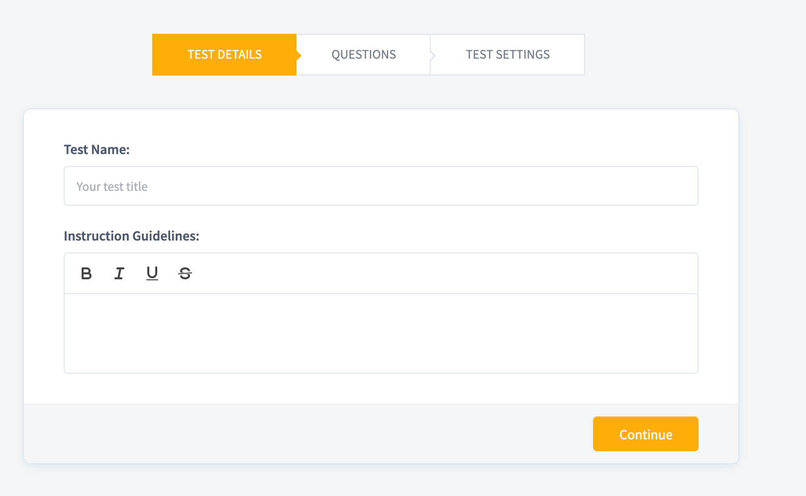Focus the Test Name input field
The image size is (806, 496).
click(381, 186)
